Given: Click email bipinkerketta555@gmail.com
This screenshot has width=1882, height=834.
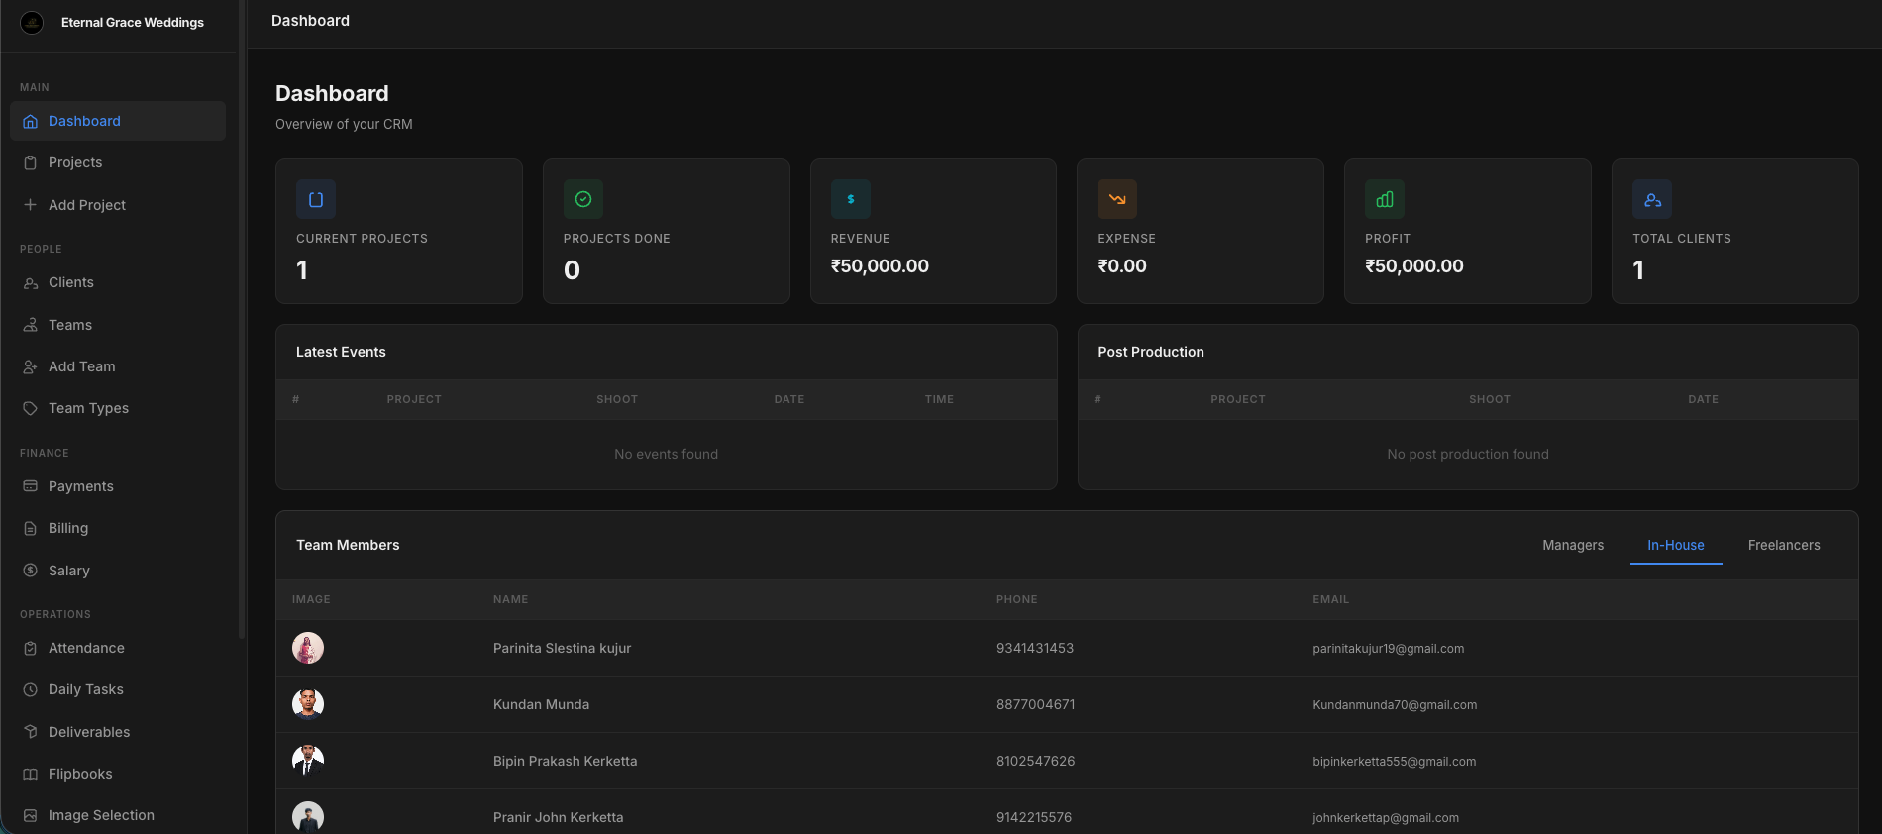Looking at the screenshot, I should pos(1394,762).
